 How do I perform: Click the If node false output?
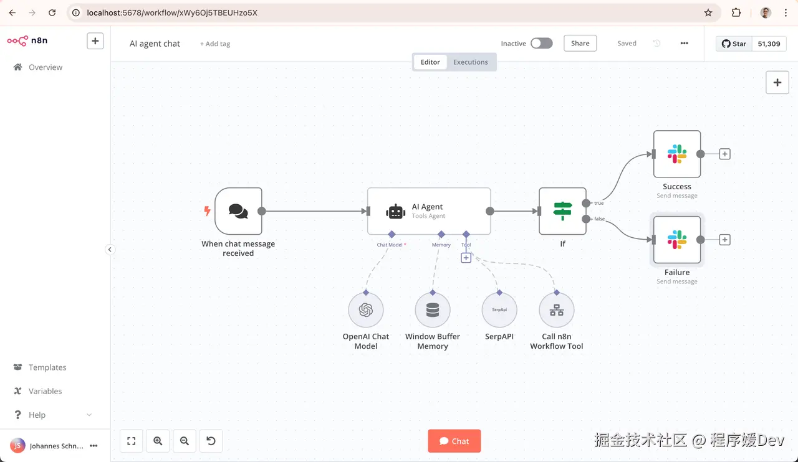[x=586, y=219]
